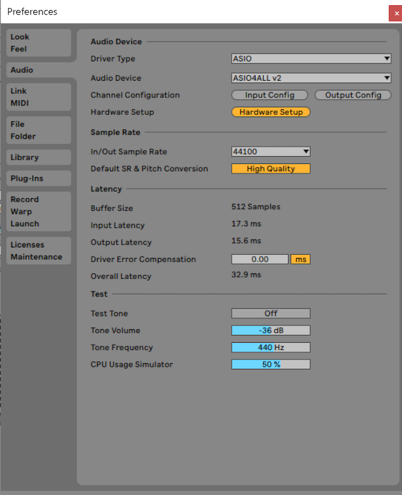Screen dimensions: 402x495
Task: Switch to the Look Feel tab
Action: 39,43
